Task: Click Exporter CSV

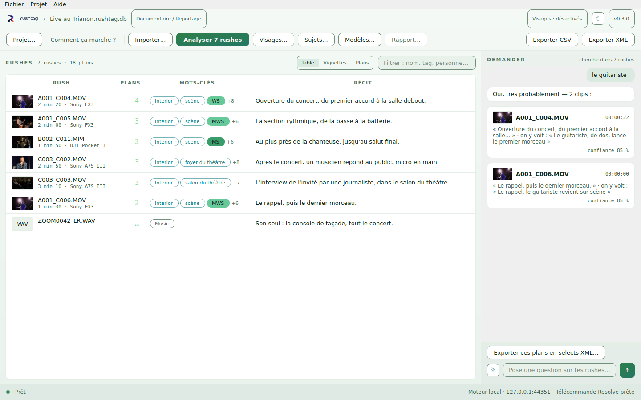Action: [x=552, y=40]
